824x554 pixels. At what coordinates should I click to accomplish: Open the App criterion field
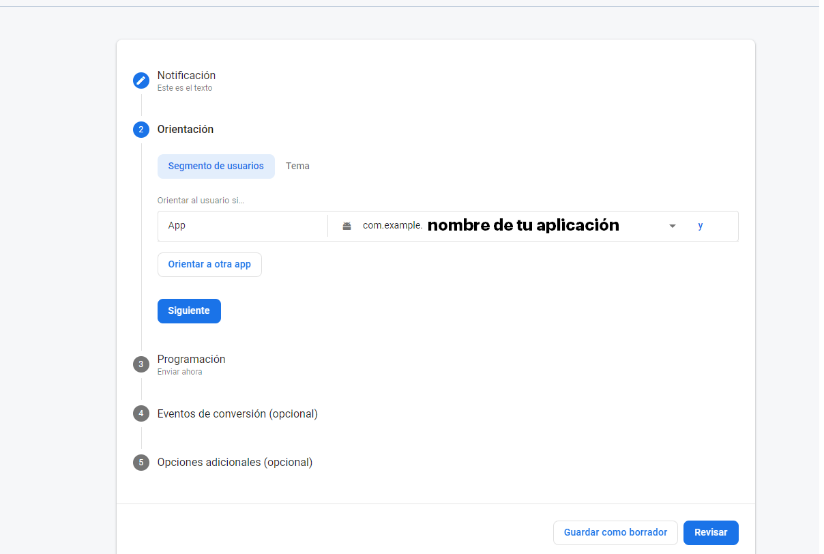point(243,226)
